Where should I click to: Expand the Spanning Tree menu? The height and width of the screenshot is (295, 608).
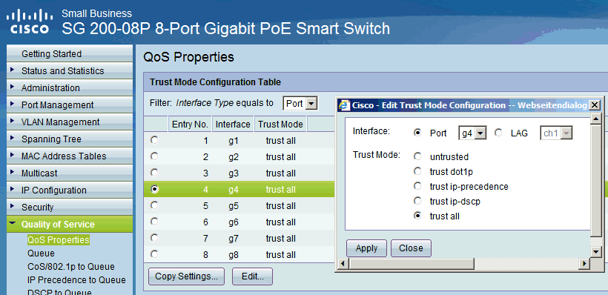coord(70,139)
